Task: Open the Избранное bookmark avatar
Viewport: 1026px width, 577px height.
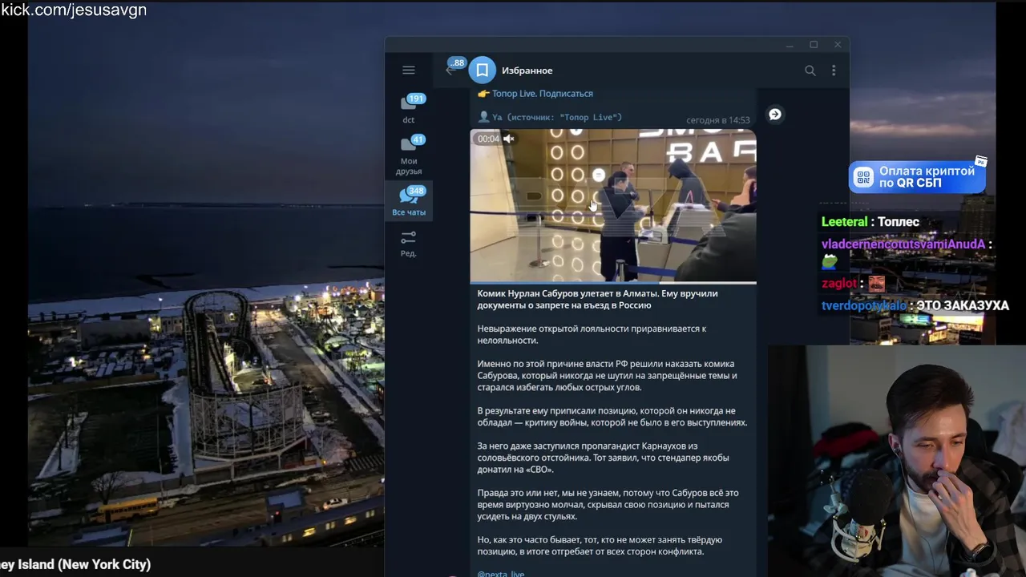Action: 482,71
